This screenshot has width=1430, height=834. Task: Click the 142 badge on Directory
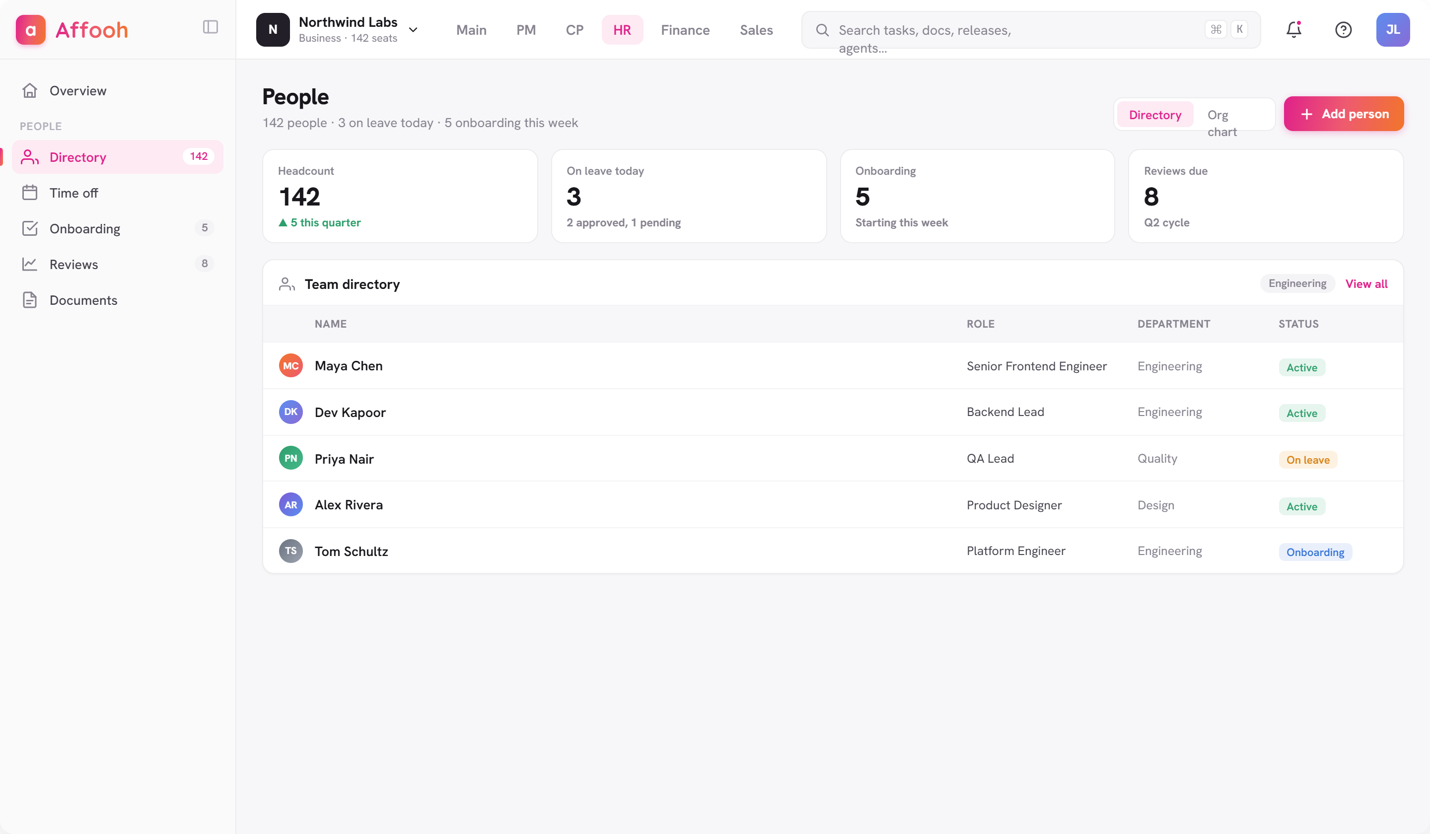point(199,156)
